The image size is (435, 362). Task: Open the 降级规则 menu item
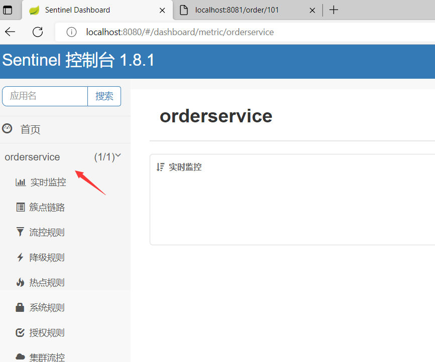click(x=47, y=257)
